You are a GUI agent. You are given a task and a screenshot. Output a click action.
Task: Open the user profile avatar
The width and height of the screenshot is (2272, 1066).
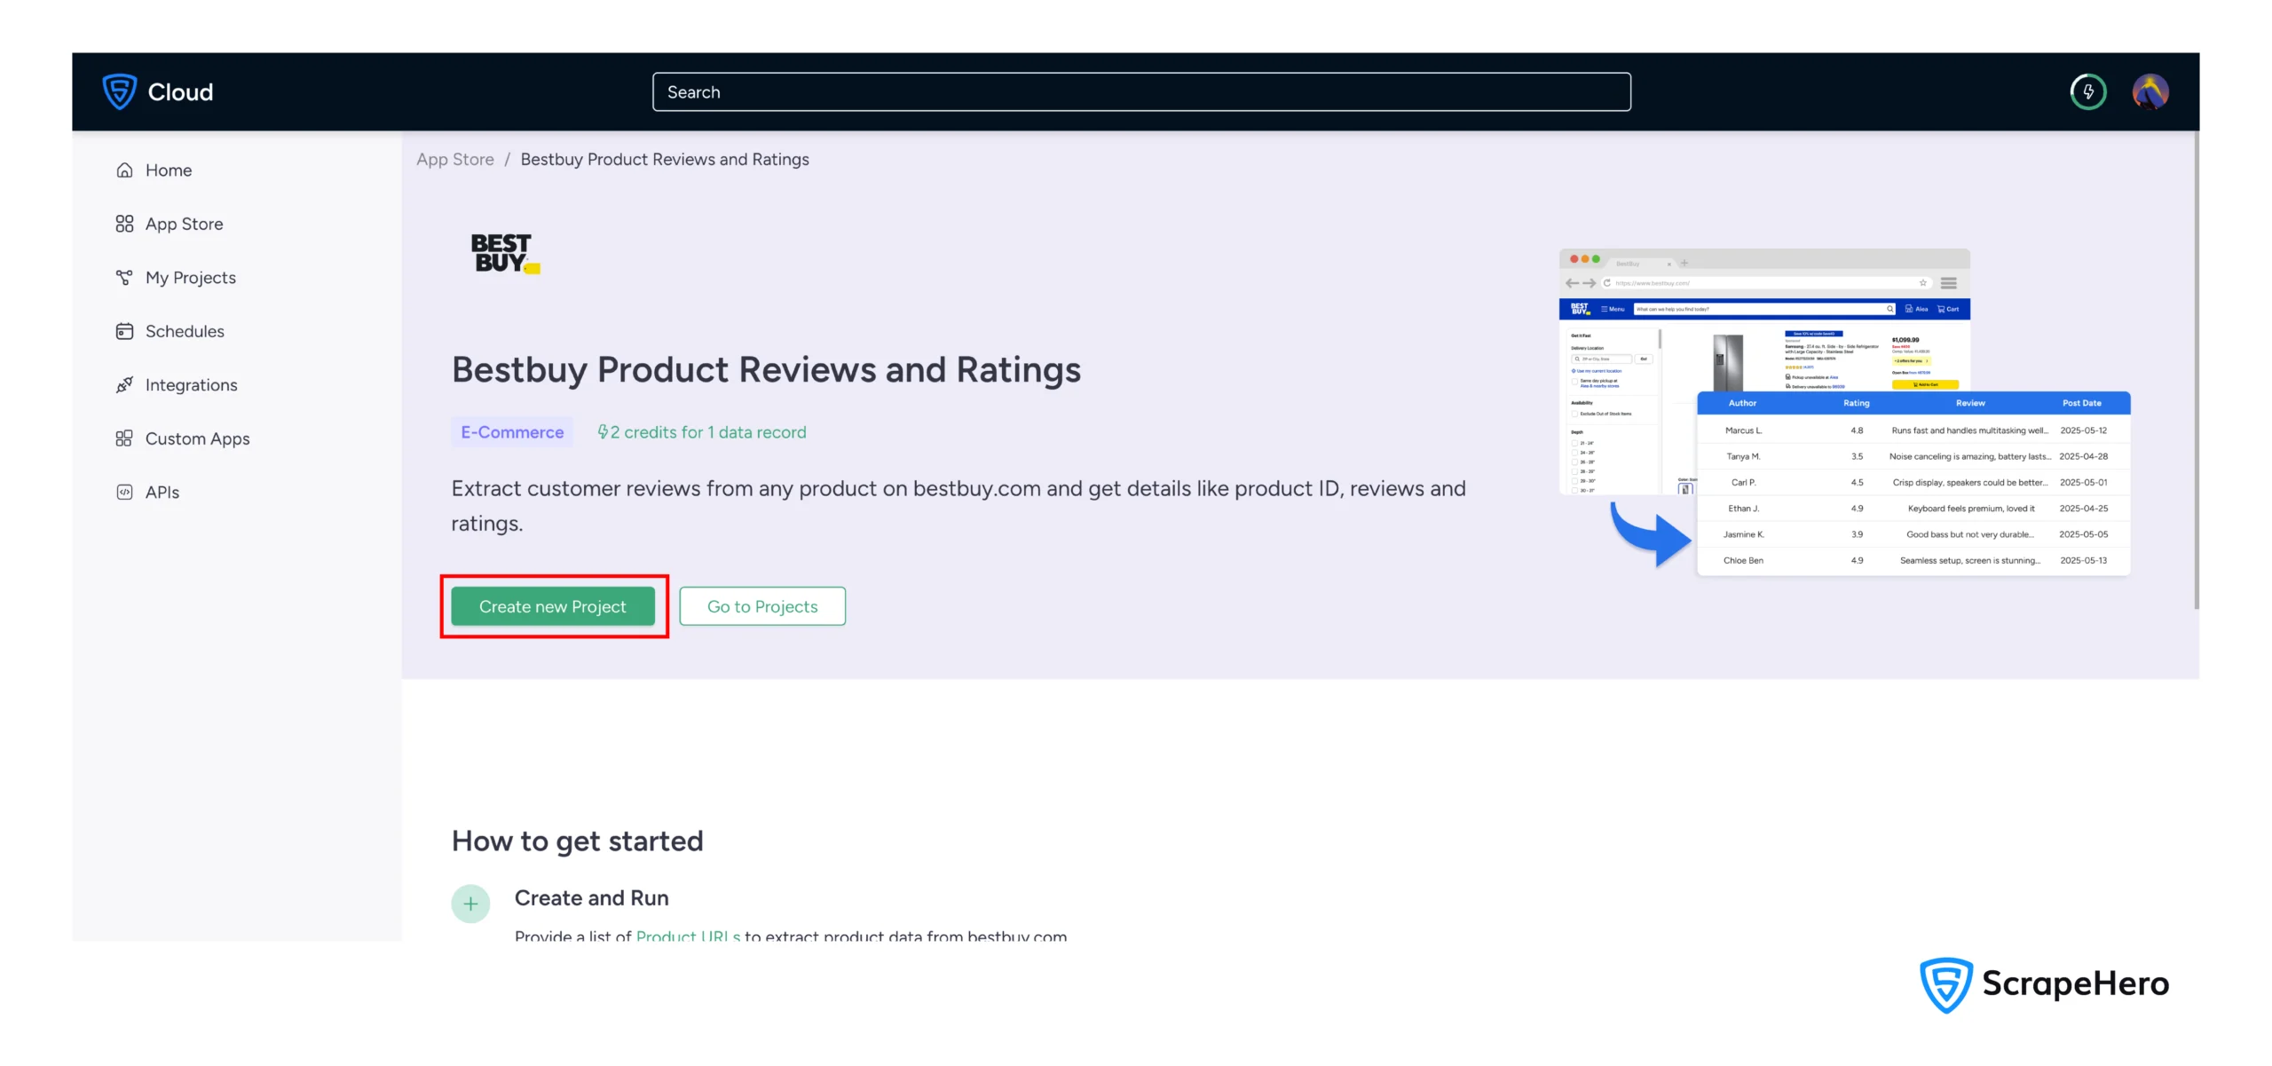tap(2150, 91)
